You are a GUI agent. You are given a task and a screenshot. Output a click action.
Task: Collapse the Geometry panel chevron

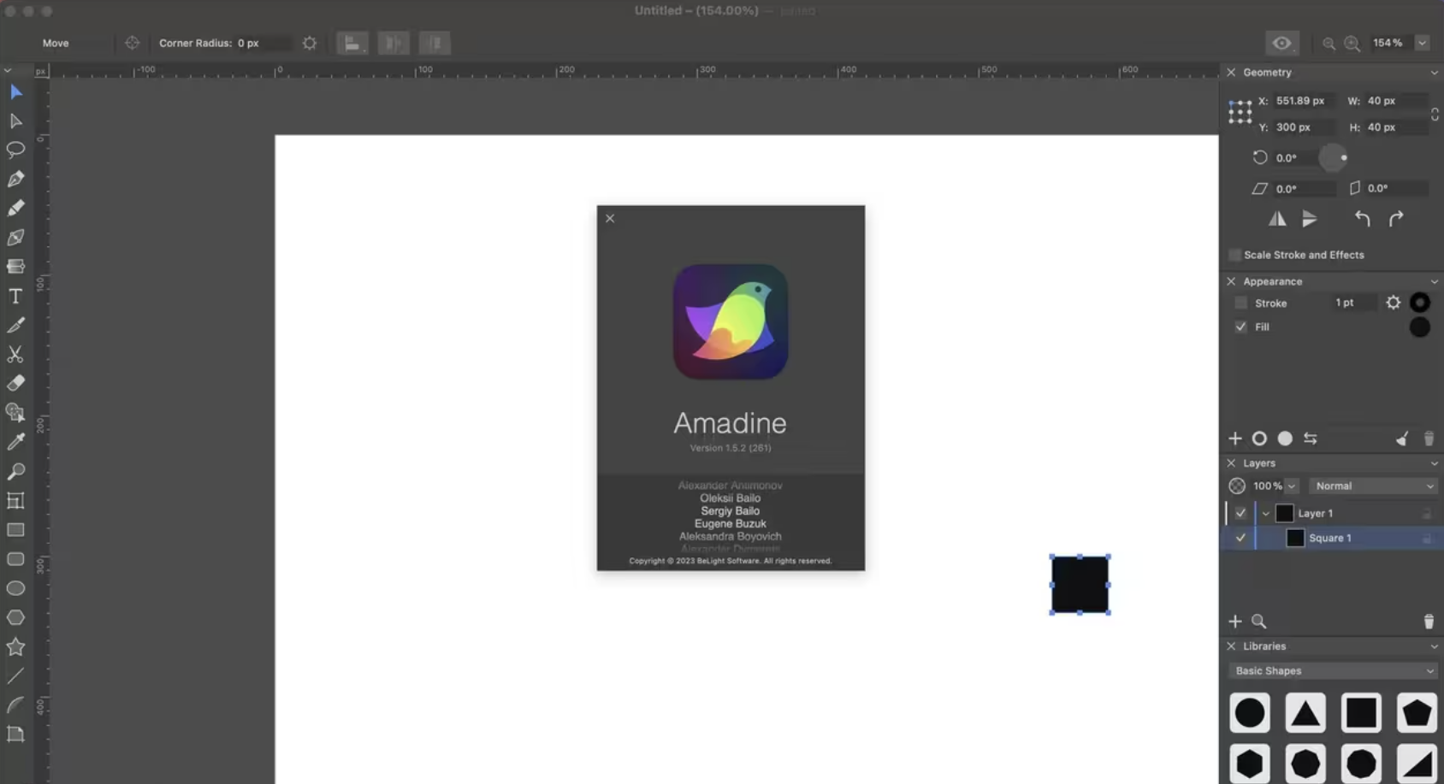click(1434, 73)
